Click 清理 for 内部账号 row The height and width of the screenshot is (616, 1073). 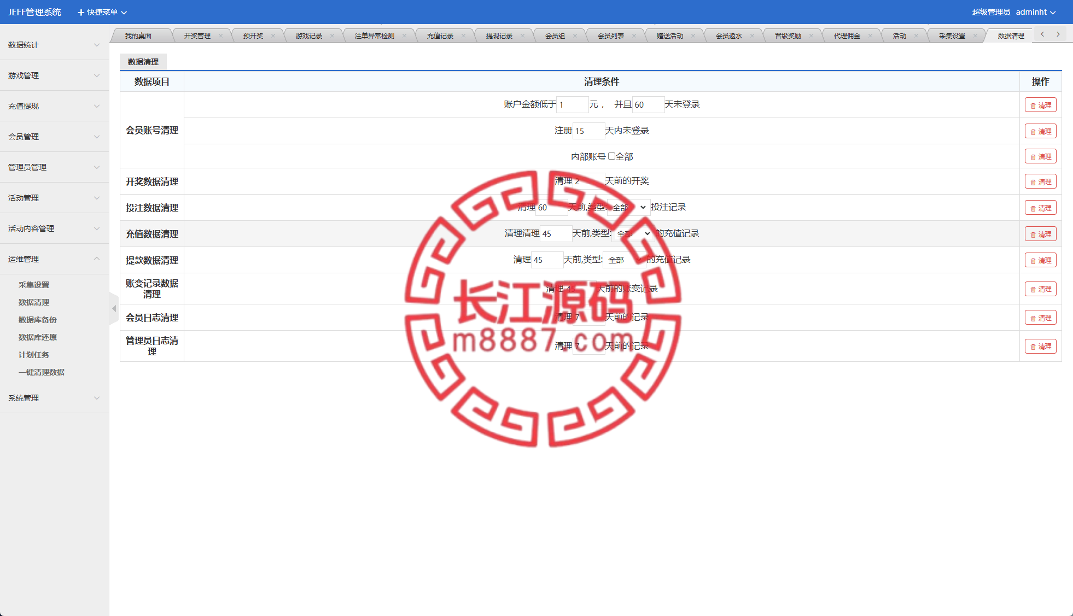click(x=1040, y=156)
